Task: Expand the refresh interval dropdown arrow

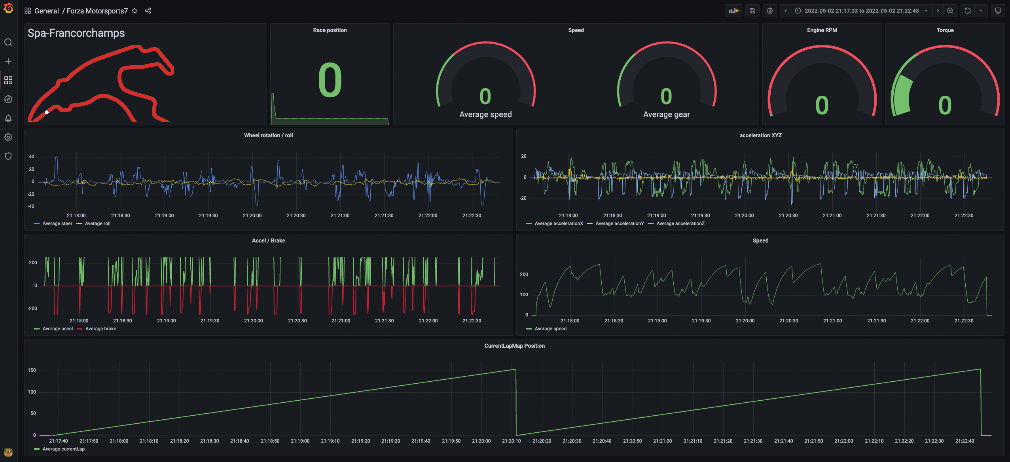Action: click(x=981, y=11)
